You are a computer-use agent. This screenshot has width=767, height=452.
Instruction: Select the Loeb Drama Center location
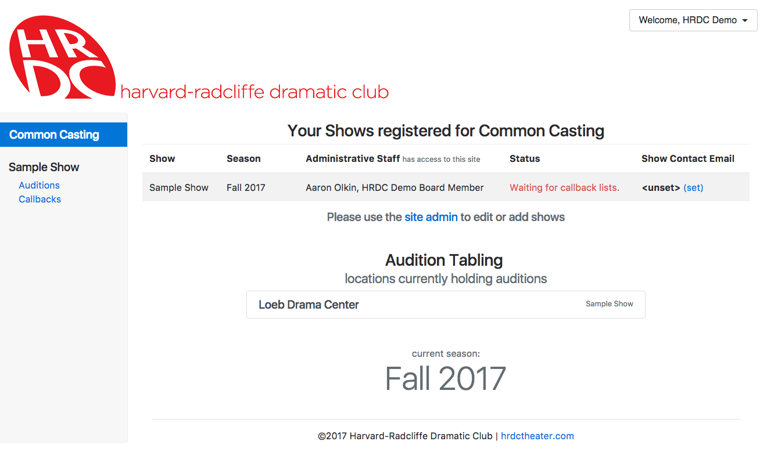point(446,305)
